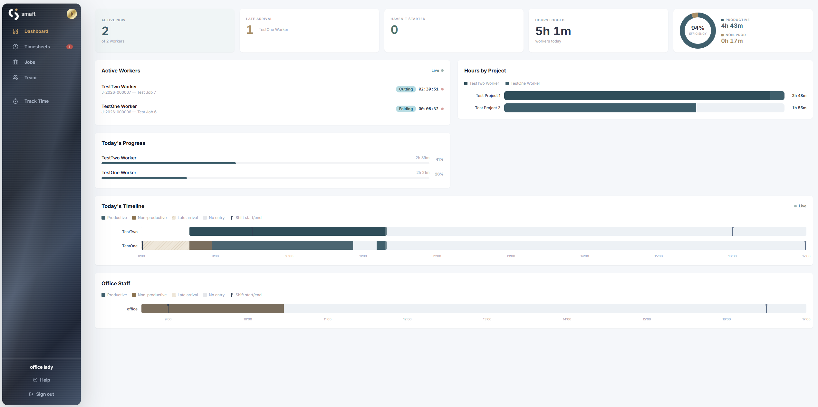Click the Track Time stopwatch icon
The height and width of the screenshot is (407, 818).
click(15, 101)
